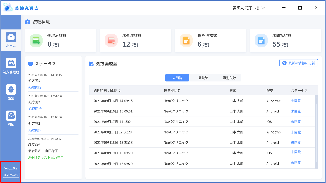Image resolution: width=326 pixels, height=183 pixels.
Task: Click timestamp 2021年09月16日 13:20:08 in status list
Action: [x=45, y=96]
